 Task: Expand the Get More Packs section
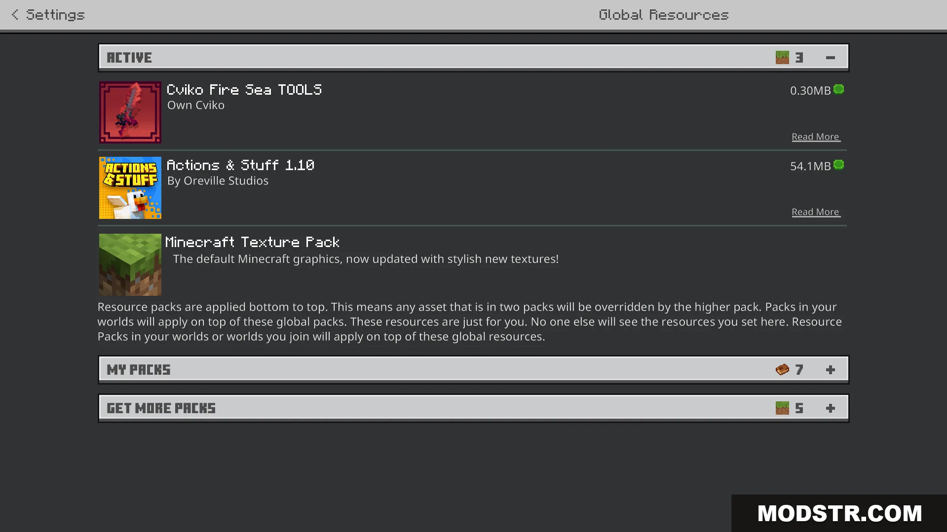click(831, 408)
